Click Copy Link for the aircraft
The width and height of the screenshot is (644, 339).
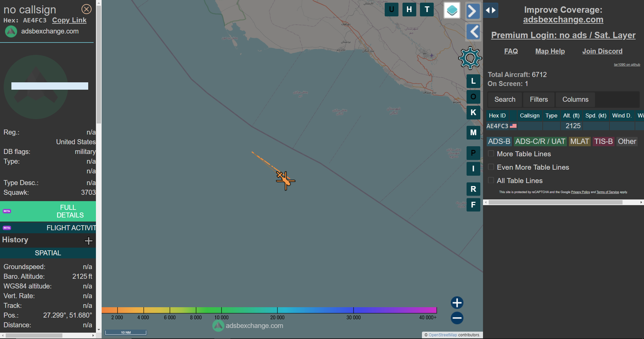[x=69, y=20]
